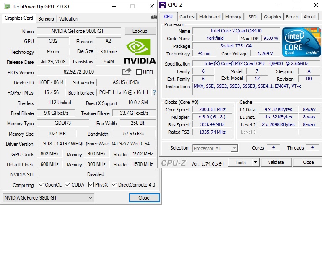322x258 pixels.
Task: Click the Lookup button in GPU-Z
Action: [140, 31]
